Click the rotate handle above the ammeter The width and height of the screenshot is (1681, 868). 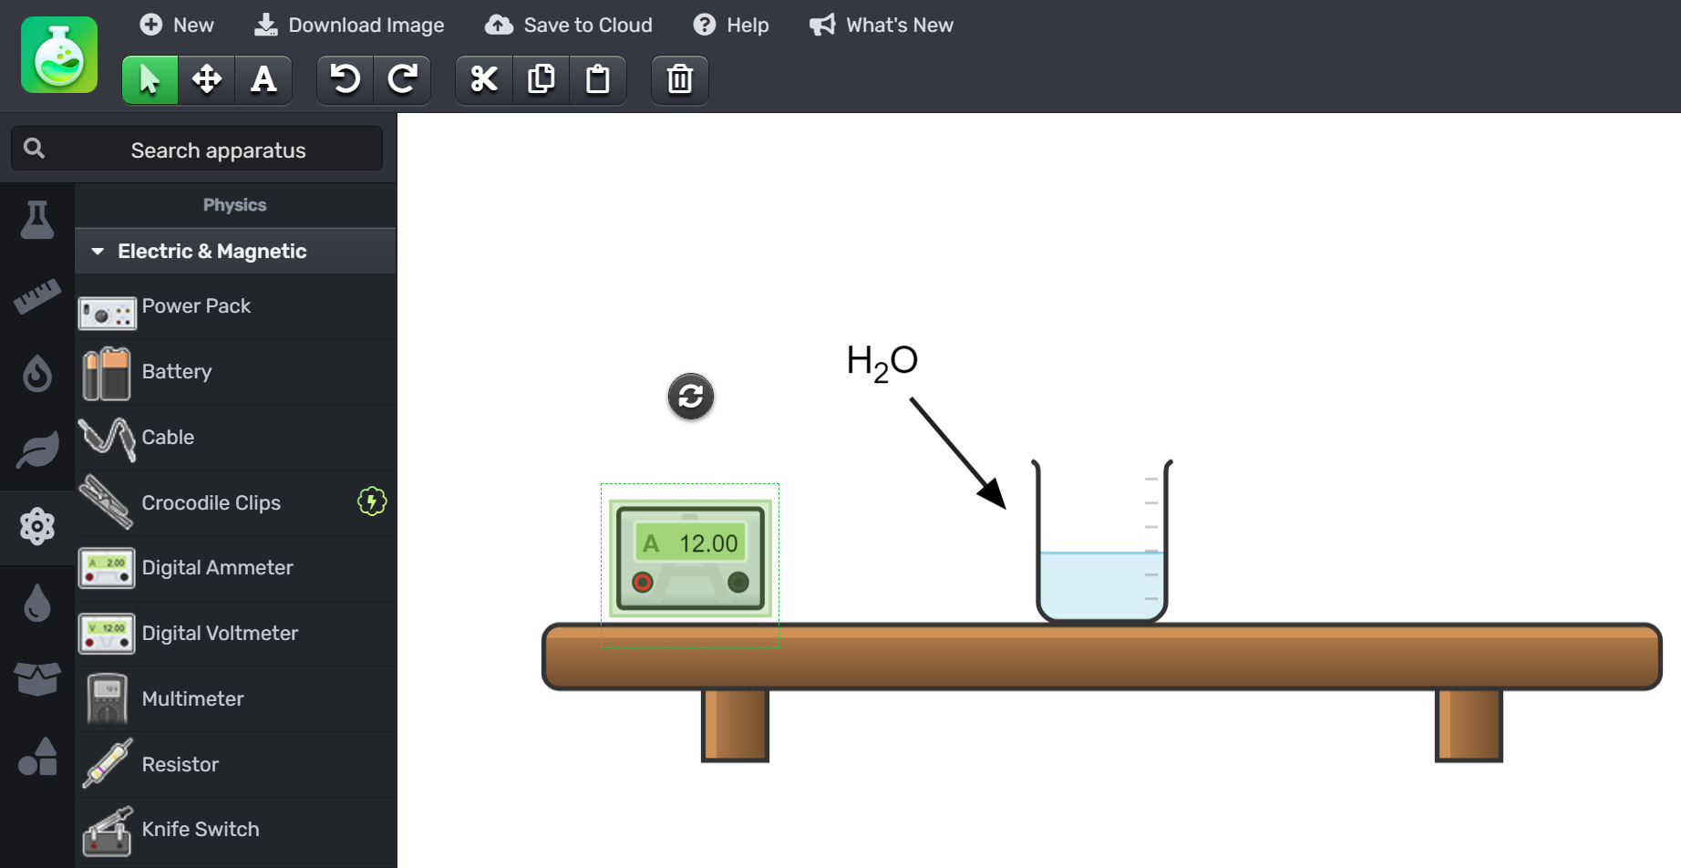691,397
